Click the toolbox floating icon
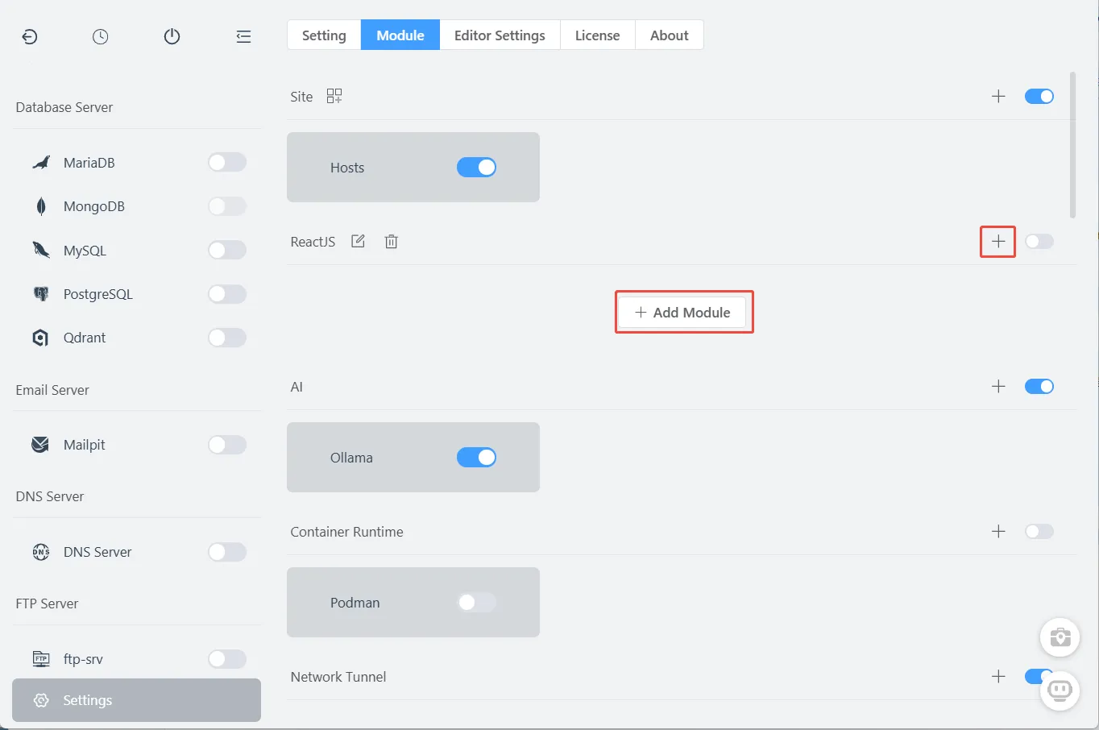 [x=1060, y=637]
